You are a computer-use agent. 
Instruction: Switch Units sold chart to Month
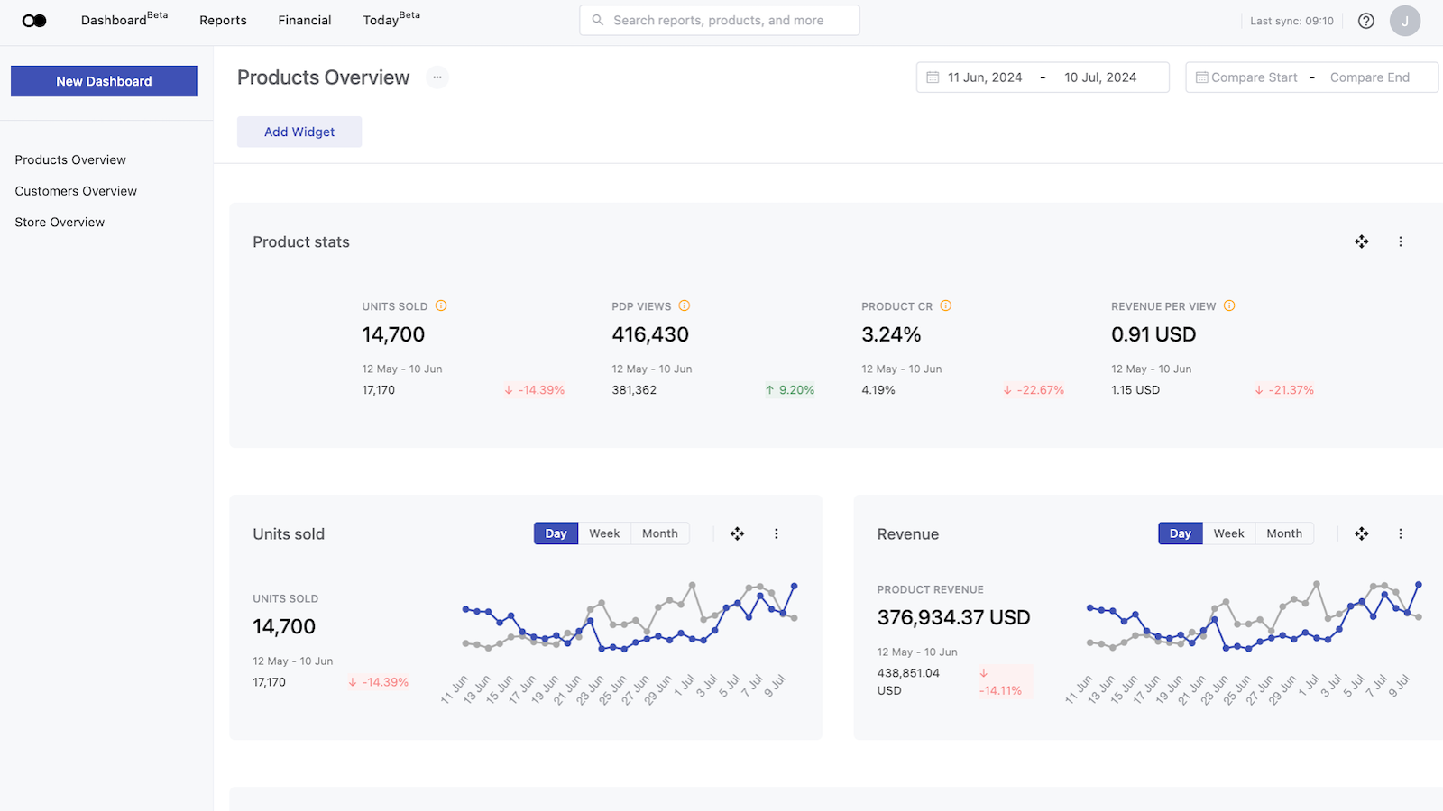[659, 533]
